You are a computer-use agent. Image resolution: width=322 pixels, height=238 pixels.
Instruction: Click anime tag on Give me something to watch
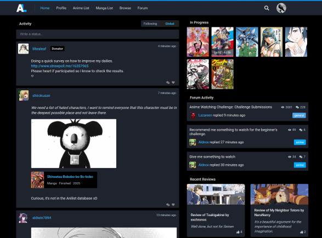point(300,165)
